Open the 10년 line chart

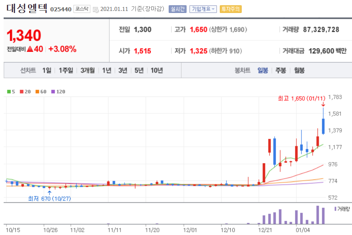(x=157, y=70)
